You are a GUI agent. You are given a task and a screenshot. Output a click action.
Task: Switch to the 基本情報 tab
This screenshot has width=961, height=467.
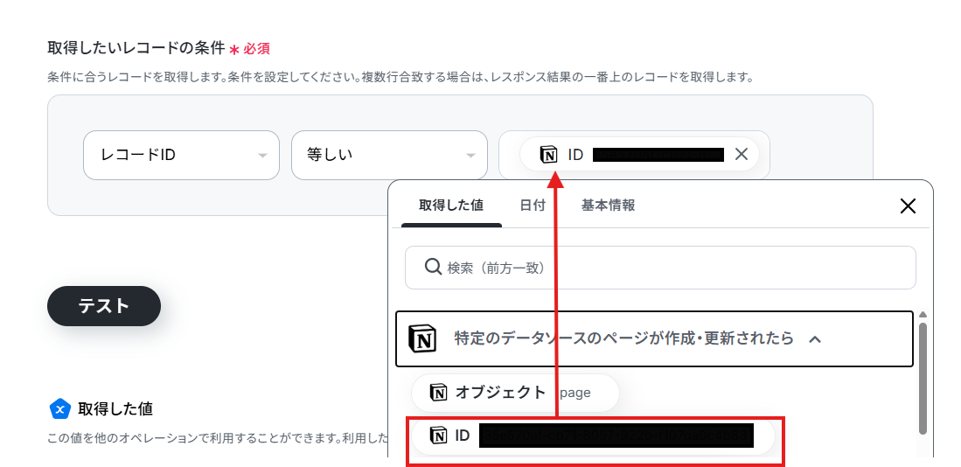(608, 206)
